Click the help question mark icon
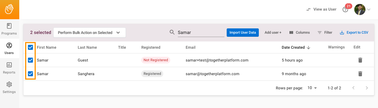Viewport: 378px width, 108px height. 345,9
